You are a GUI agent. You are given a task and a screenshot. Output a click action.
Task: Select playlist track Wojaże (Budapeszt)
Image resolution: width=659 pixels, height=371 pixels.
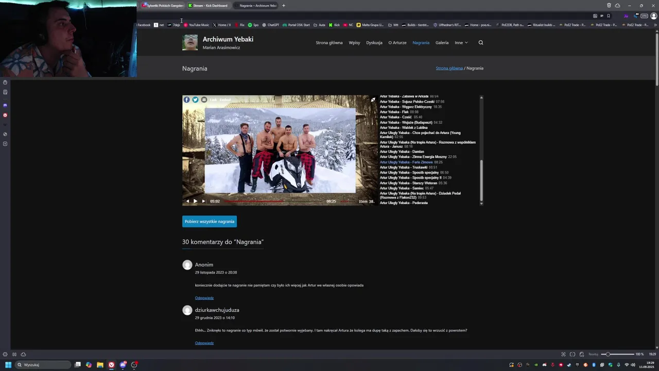pyautogui.click(x=411, y=123)
